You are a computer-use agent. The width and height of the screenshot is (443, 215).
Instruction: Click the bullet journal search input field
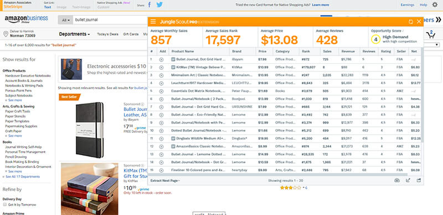click(110, 20)
